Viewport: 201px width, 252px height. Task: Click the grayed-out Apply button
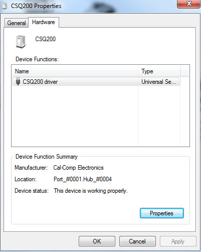[178, 241]
